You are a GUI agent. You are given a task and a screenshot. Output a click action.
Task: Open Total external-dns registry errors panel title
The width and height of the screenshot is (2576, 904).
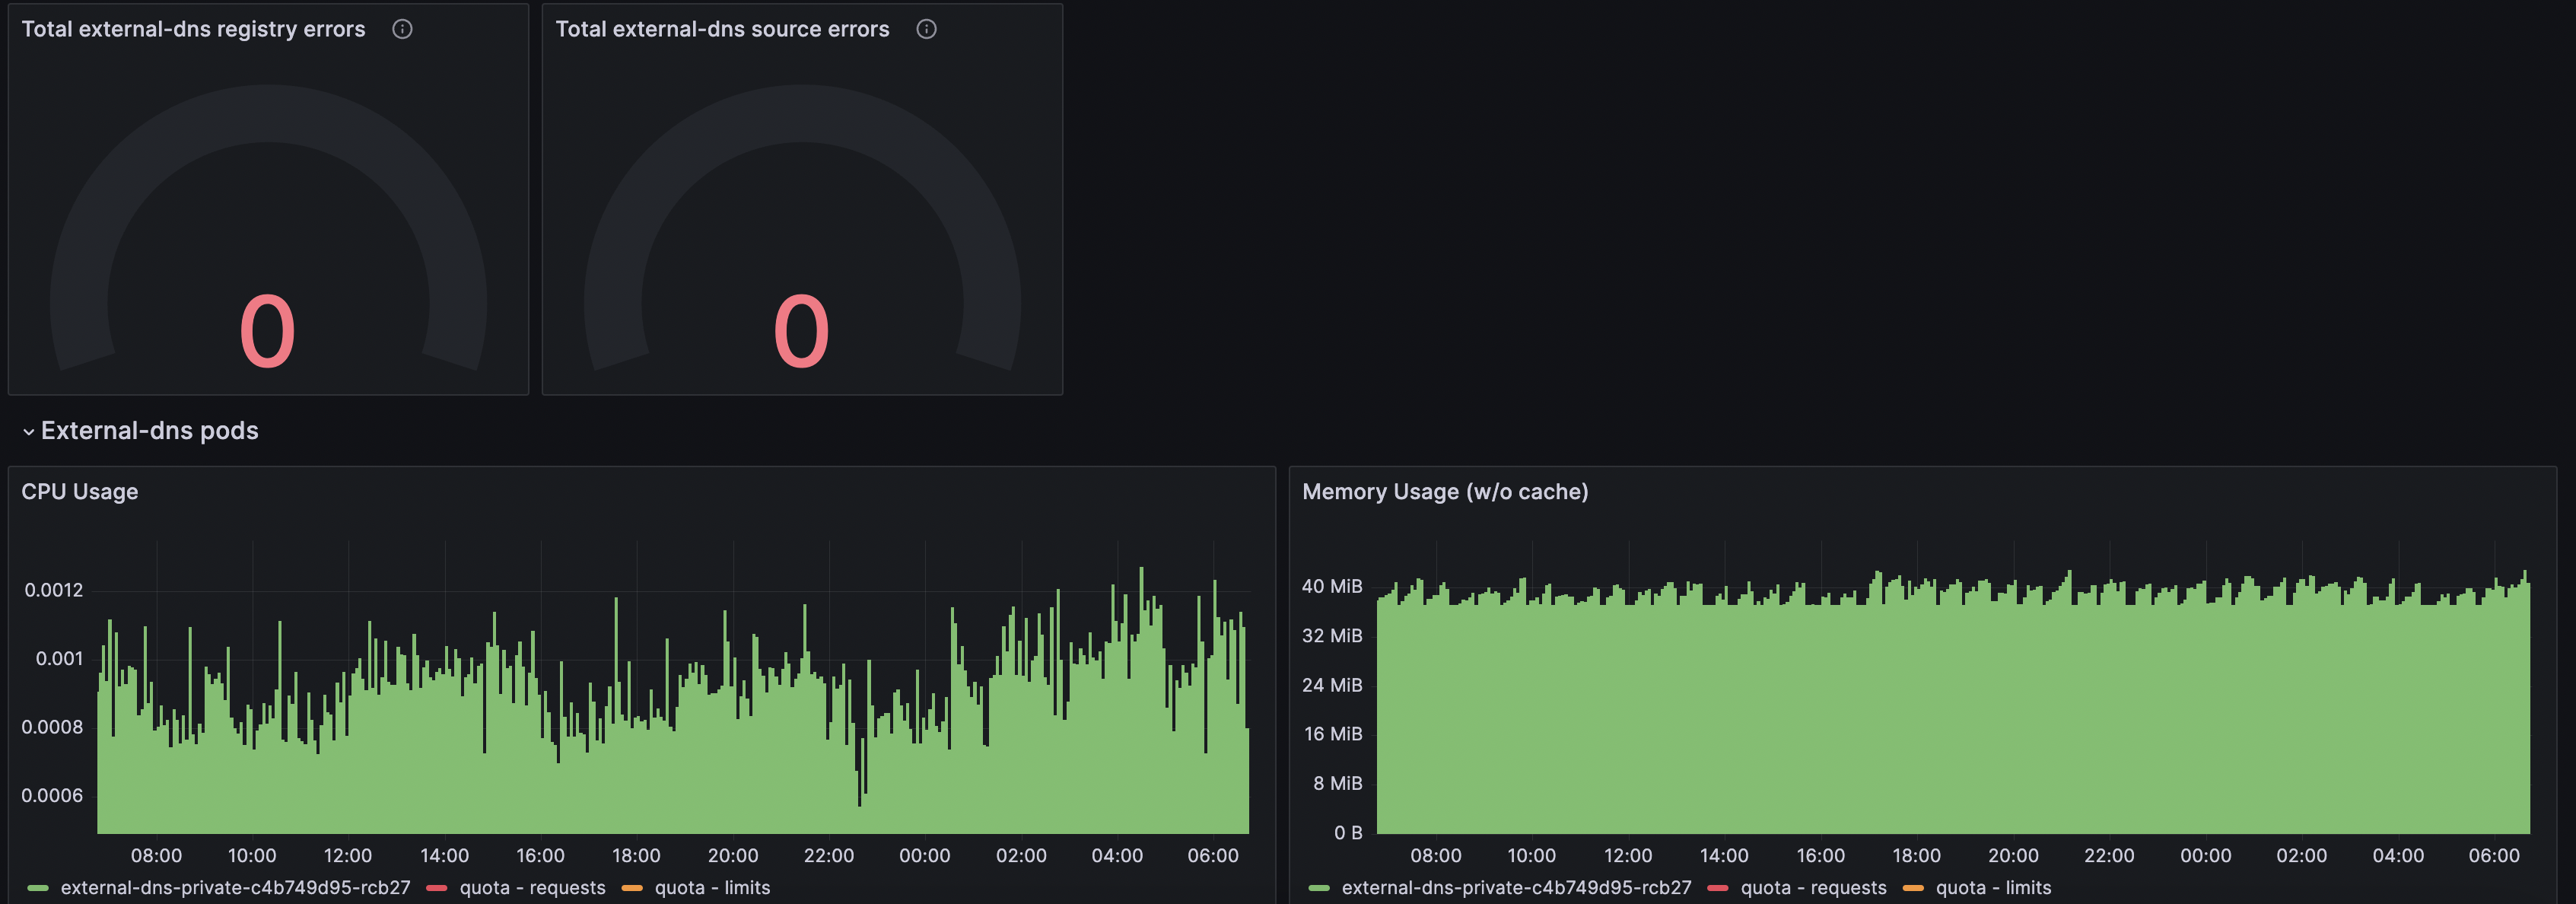point(193,29)
